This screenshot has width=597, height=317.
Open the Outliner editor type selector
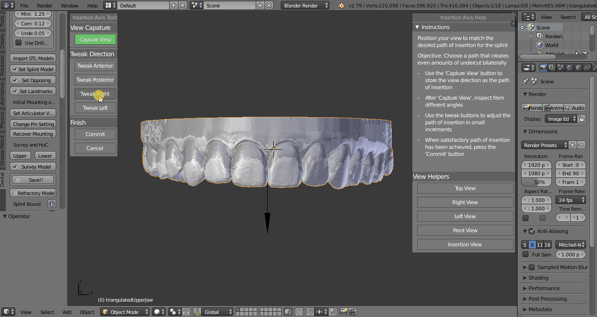pos(528,17)
